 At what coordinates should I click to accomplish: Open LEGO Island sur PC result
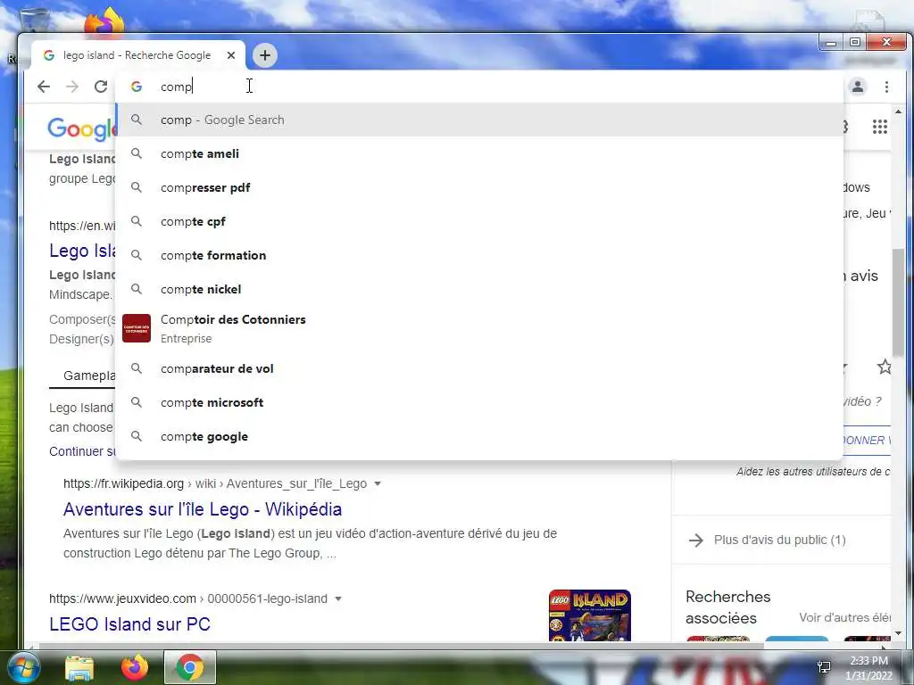click(x=129, y=623)
